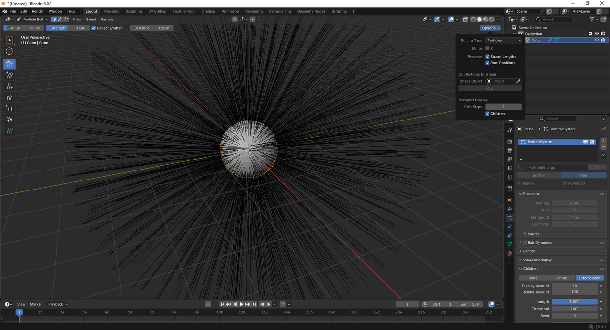Select the Comb particle tool
Viewport: 610px width, 330px height.
tap(10, 64)
